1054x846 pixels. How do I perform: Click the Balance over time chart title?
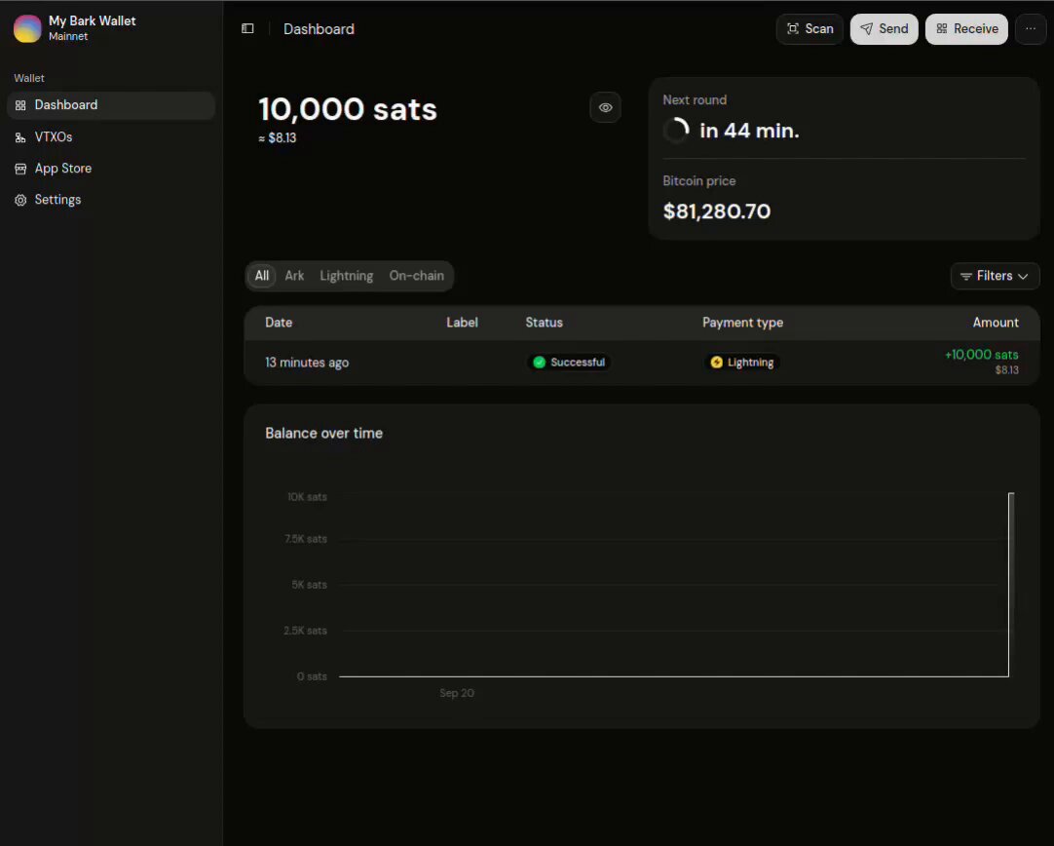pos(324,434)
